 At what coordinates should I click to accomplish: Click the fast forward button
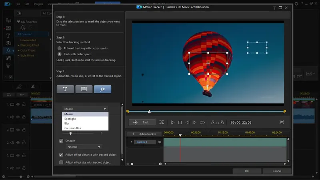[202, 122]
